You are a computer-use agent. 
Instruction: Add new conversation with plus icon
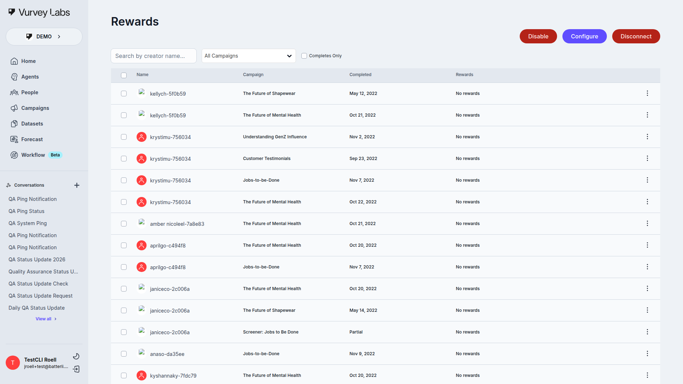pos(77,185)
